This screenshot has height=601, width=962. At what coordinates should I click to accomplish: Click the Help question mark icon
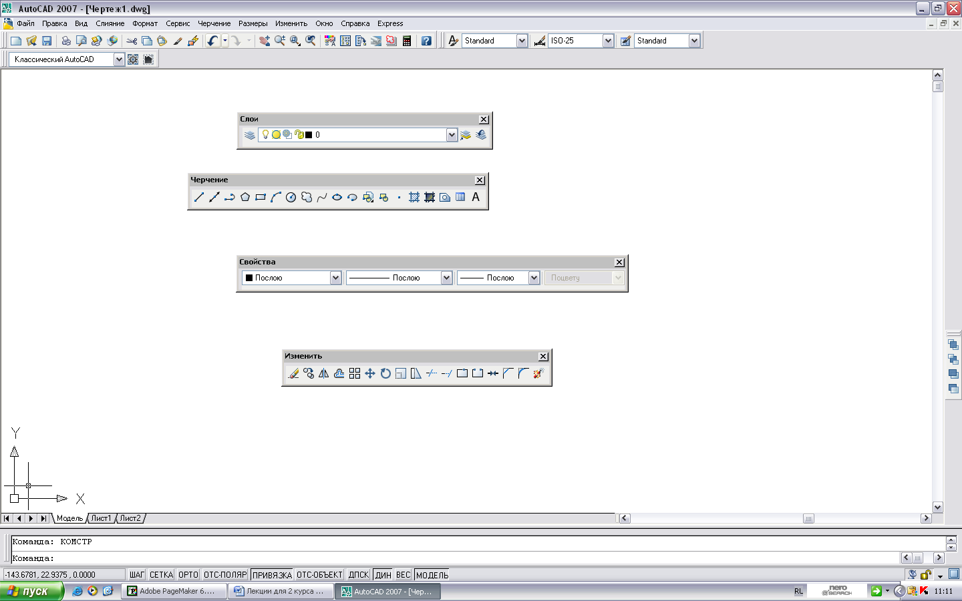426,41
